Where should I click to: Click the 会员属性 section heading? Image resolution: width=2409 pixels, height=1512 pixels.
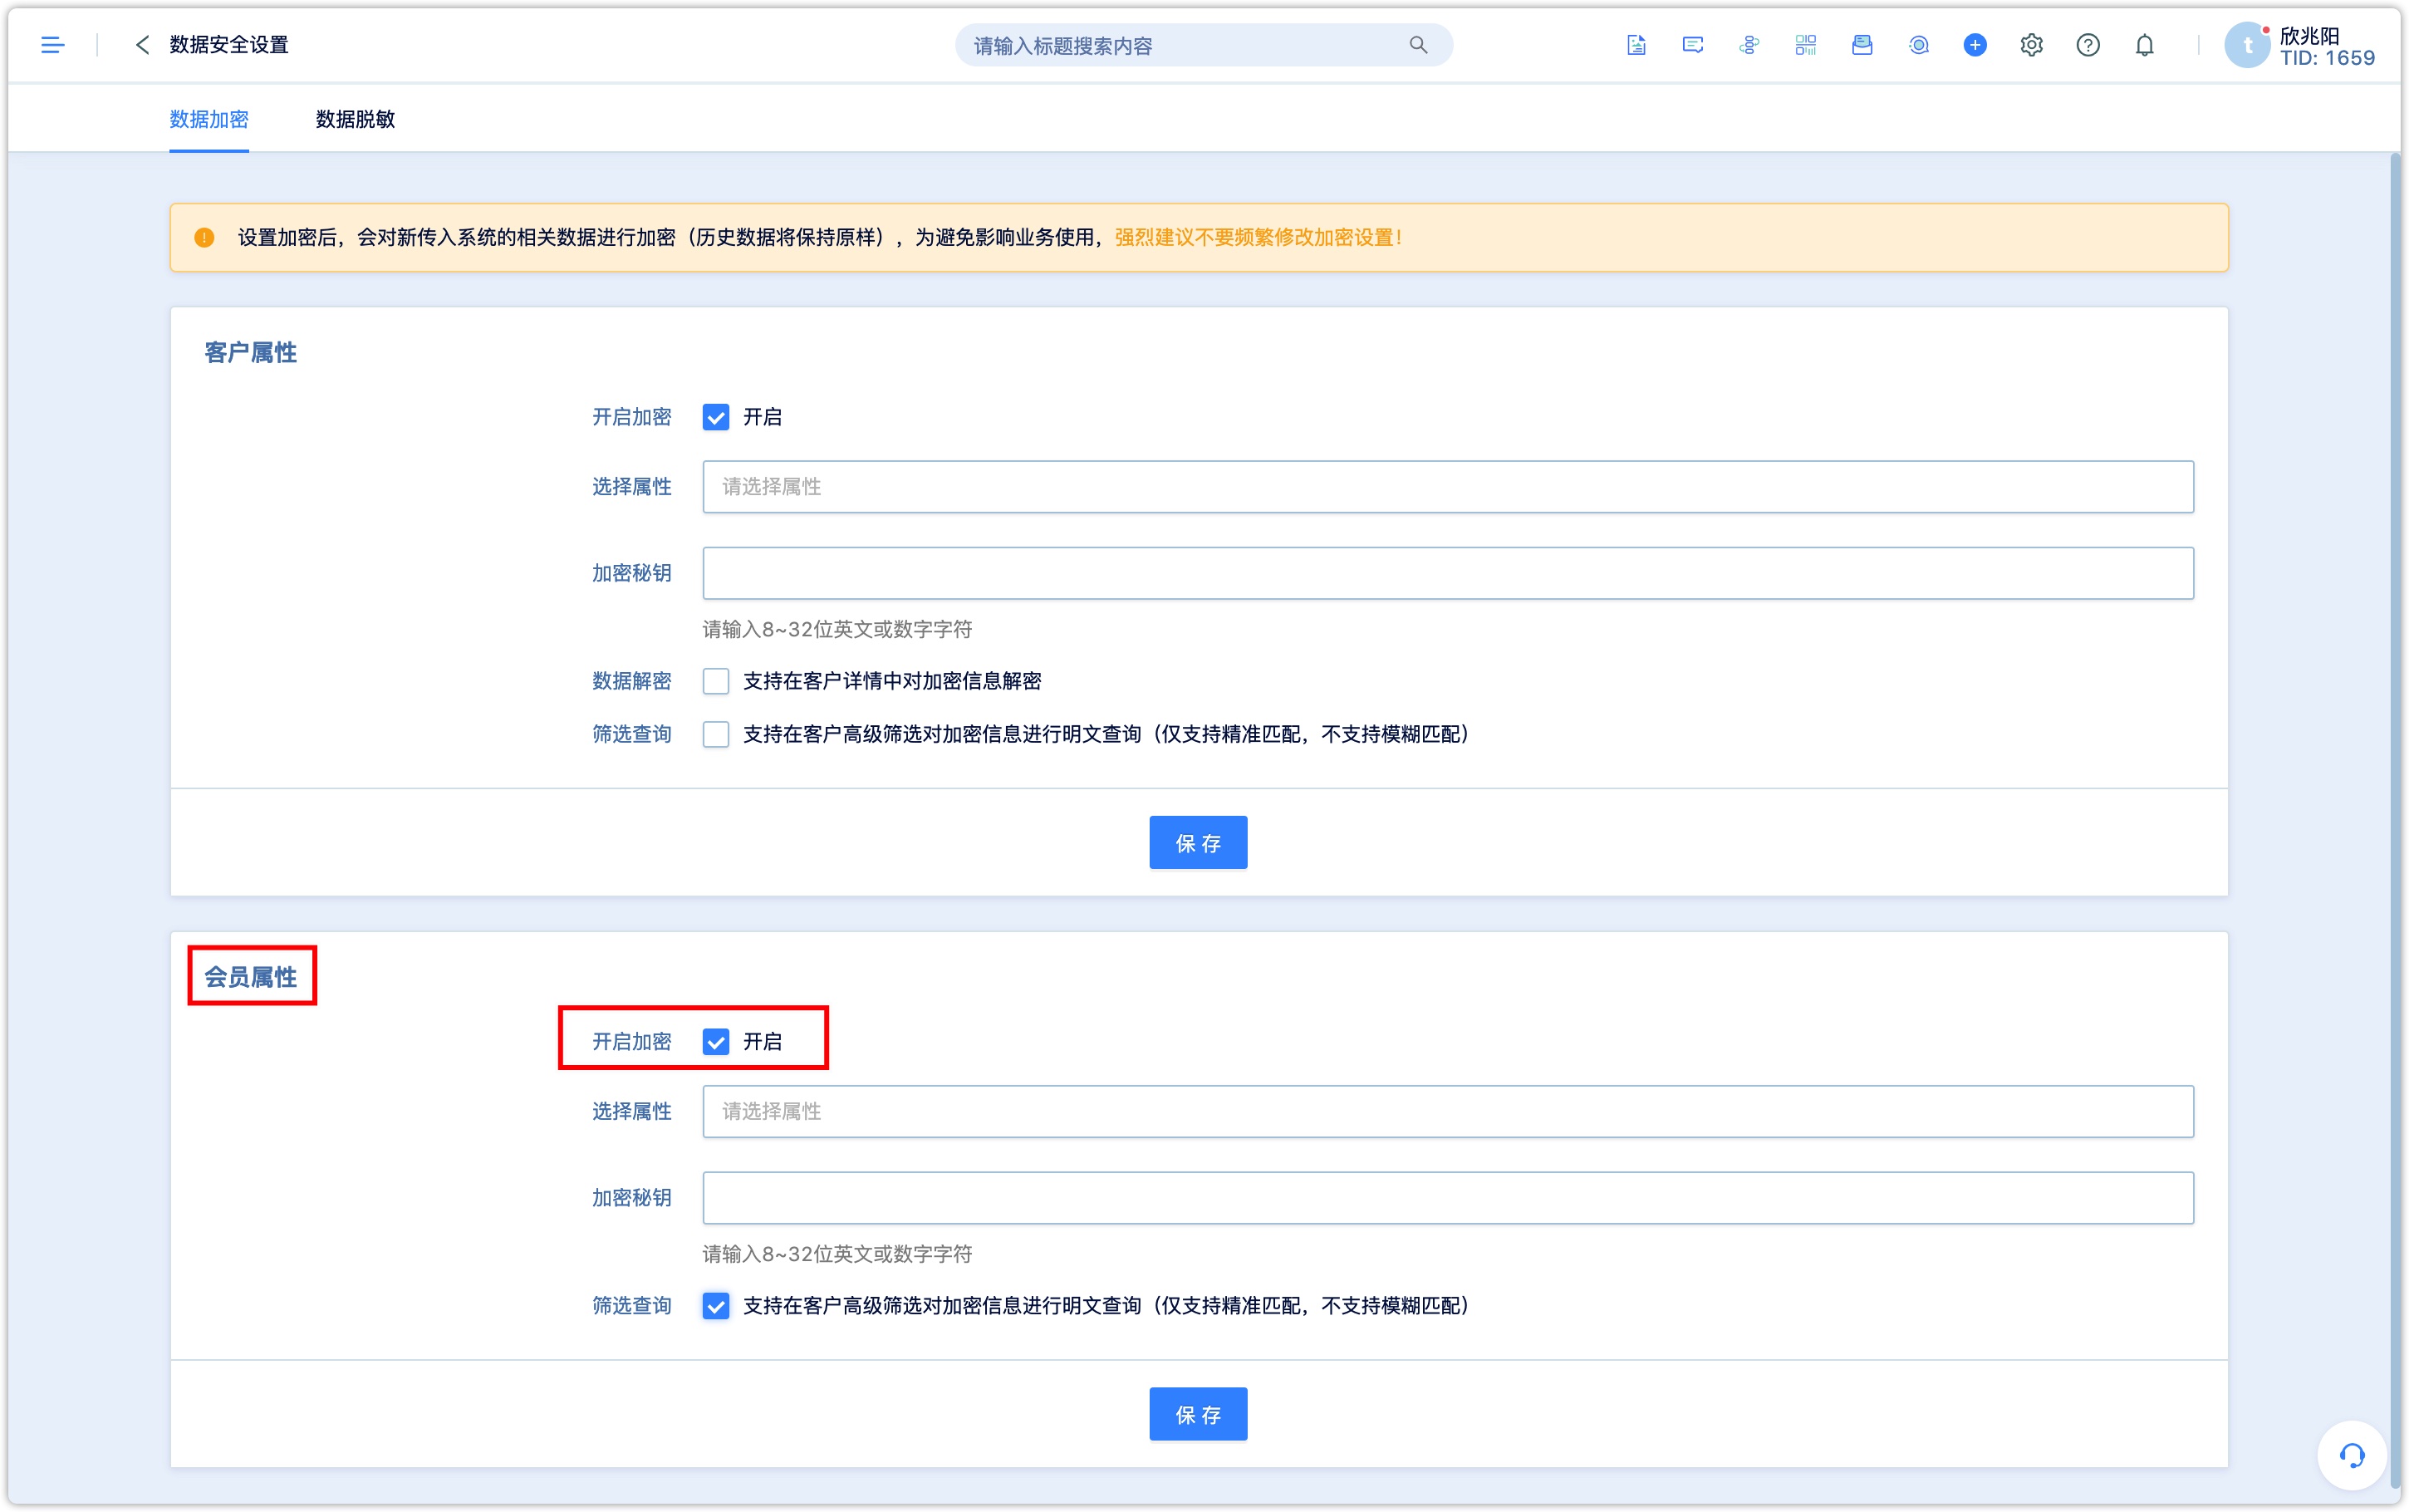[251, 977]
